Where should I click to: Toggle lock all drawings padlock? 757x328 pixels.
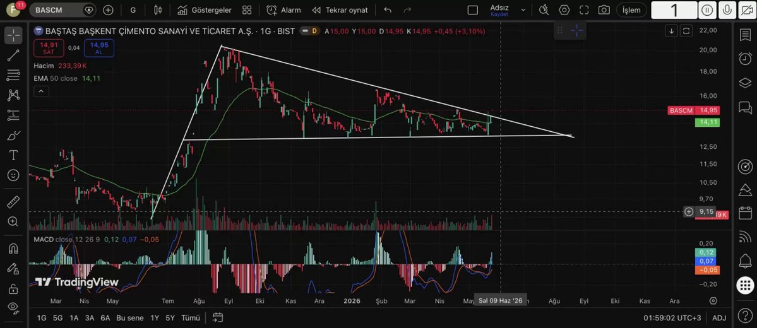coord(13,289)
